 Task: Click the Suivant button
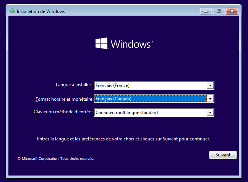pos(223,155)
